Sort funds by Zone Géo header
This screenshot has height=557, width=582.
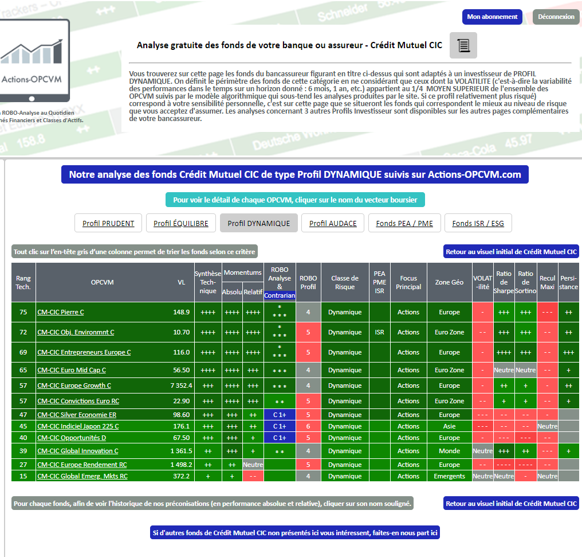(450, 282)
